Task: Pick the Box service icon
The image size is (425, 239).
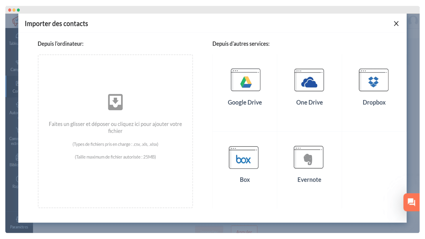Action: (x=243, y=158)
